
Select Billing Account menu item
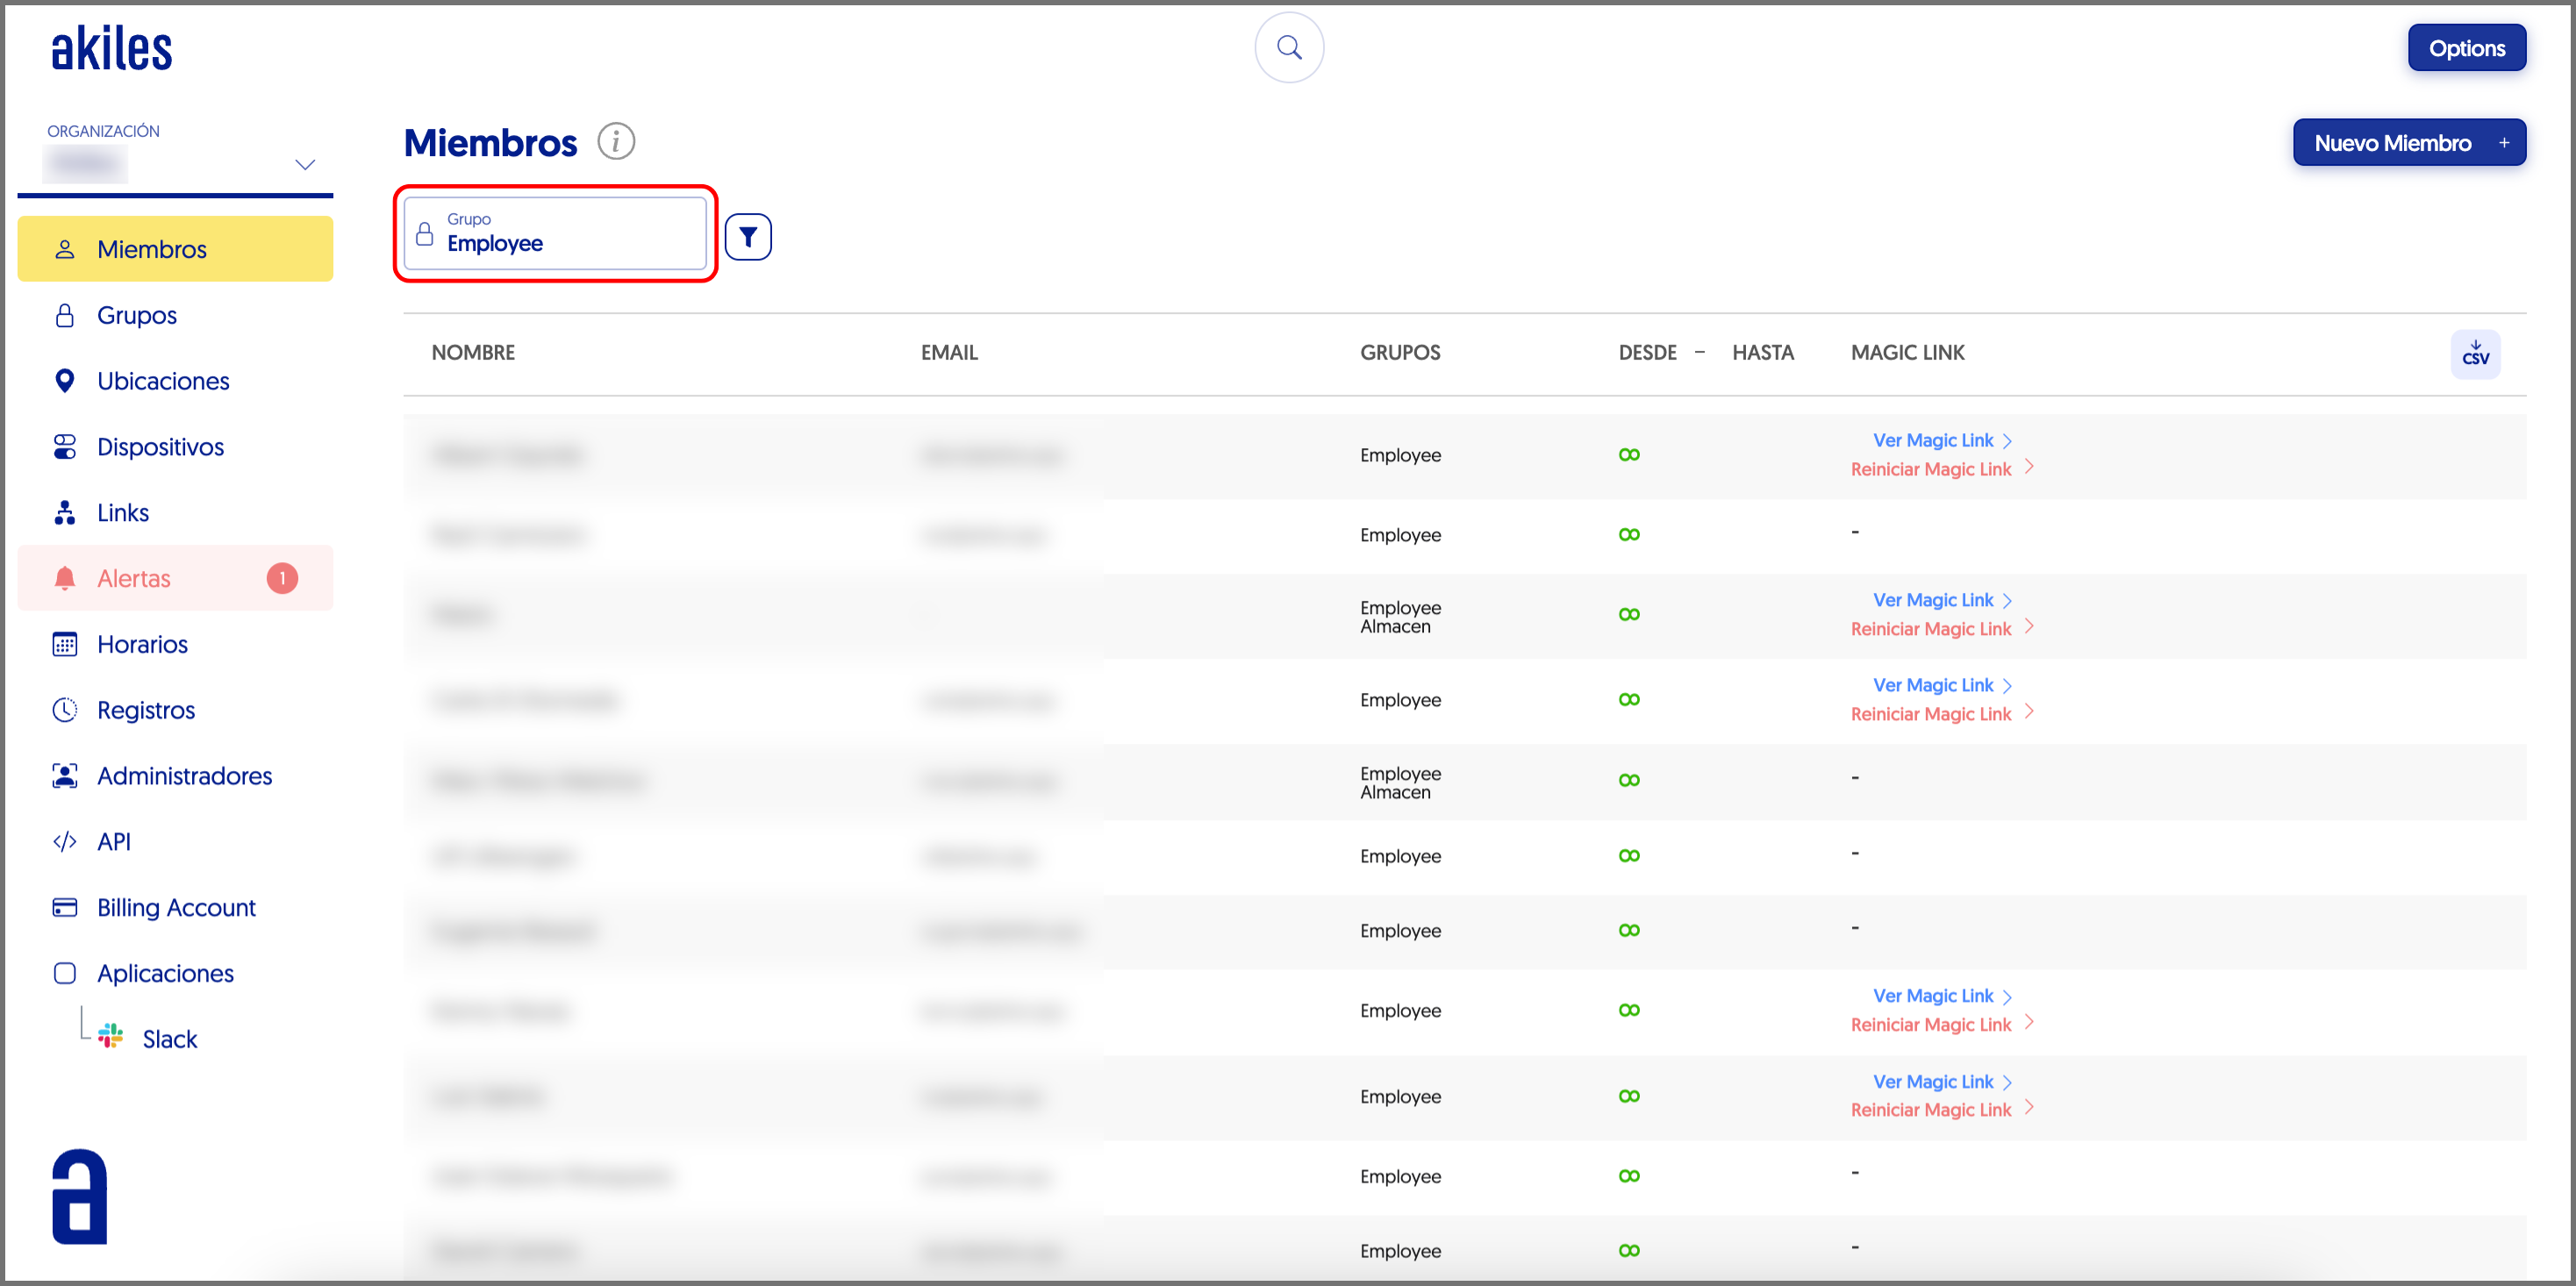176,907
